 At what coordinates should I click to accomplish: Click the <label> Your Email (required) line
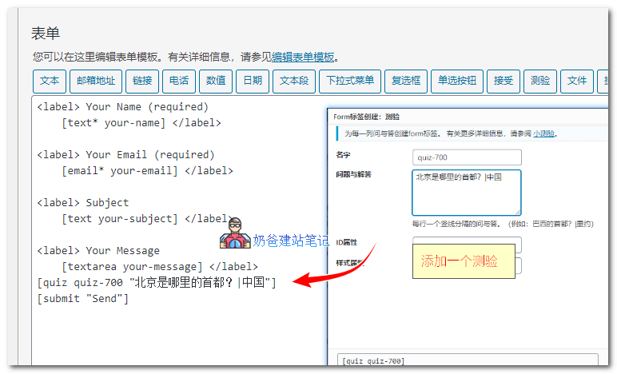pyautogui.click(x=126, y=155)
